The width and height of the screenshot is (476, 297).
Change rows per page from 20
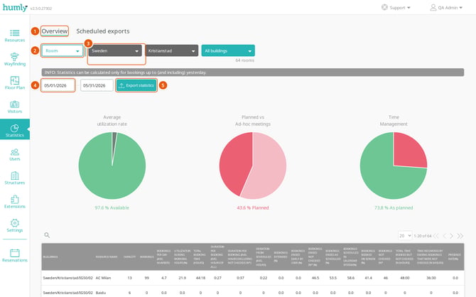(405, 236)
